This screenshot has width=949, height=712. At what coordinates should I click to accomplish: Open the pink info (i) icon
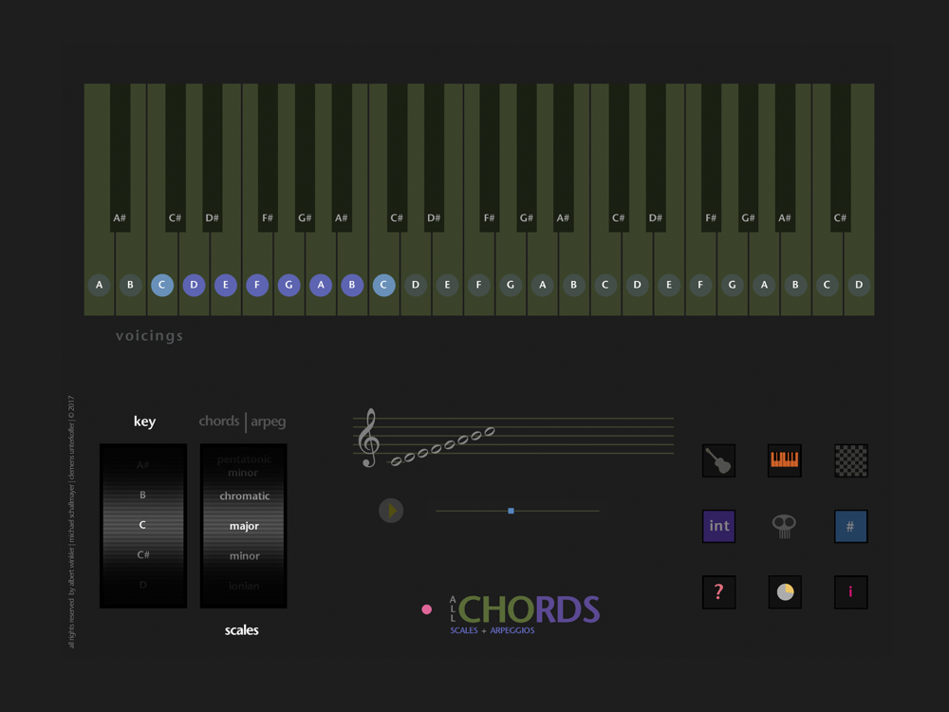click(851, 592)
